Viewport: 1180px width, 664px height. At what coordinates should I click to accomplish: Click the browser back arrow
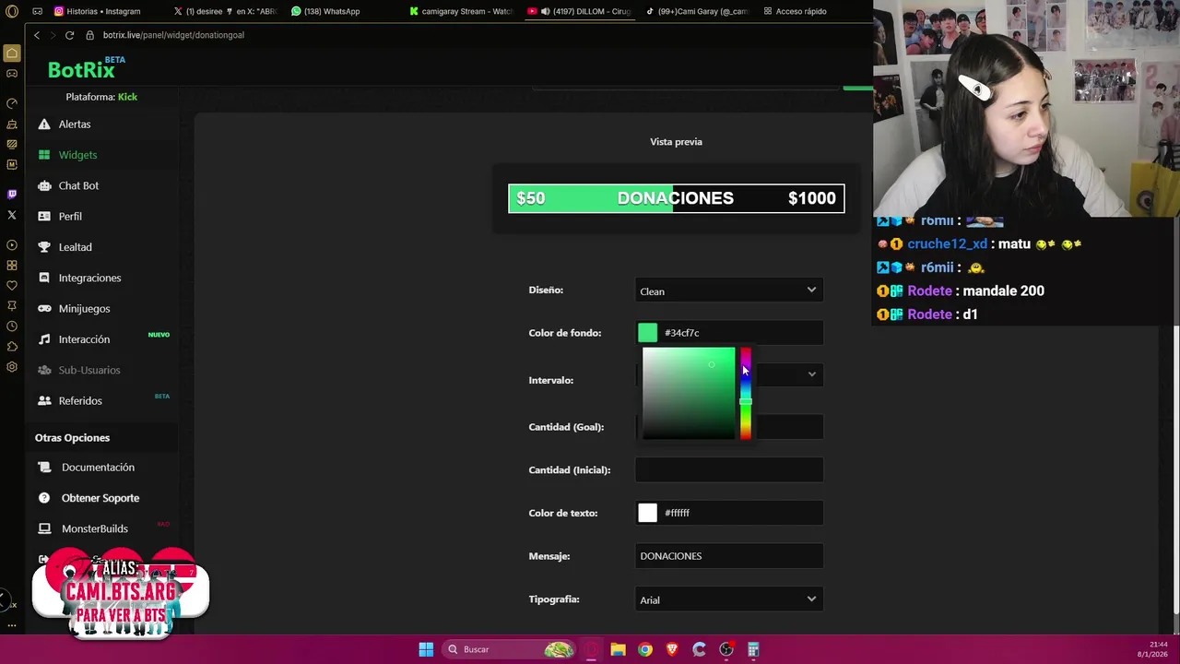37,35
